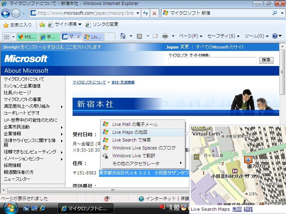
Task: Switch to the MS... tab
Action: (27, 37)
